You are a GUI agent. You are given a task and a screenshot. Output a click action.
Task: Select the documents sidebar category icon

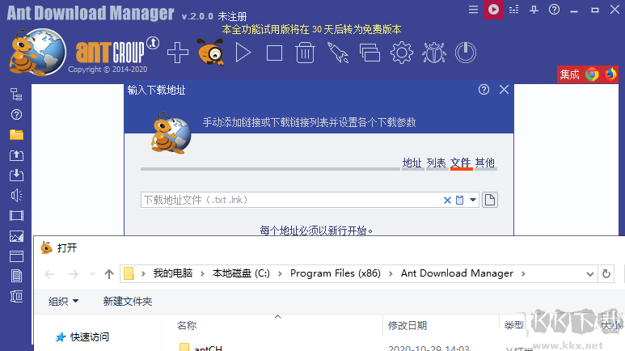(16, 276)
